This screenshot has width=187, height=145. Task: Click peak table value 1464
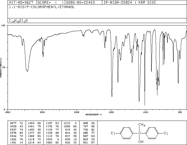[31, 123]
